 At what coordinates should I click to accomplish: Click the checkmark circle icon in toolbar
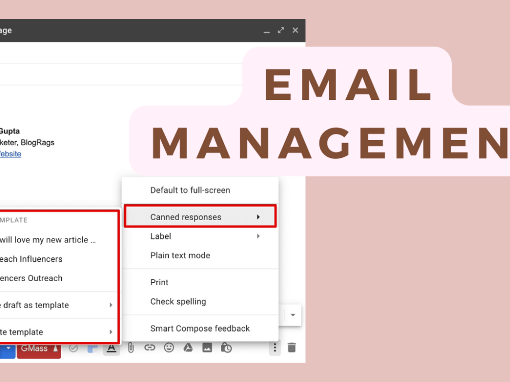click(x=73, y=348)
